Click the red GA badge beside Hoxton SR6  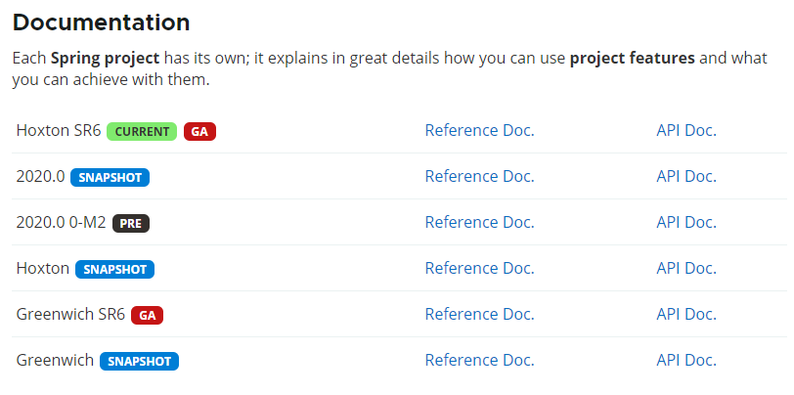point(199,131)
